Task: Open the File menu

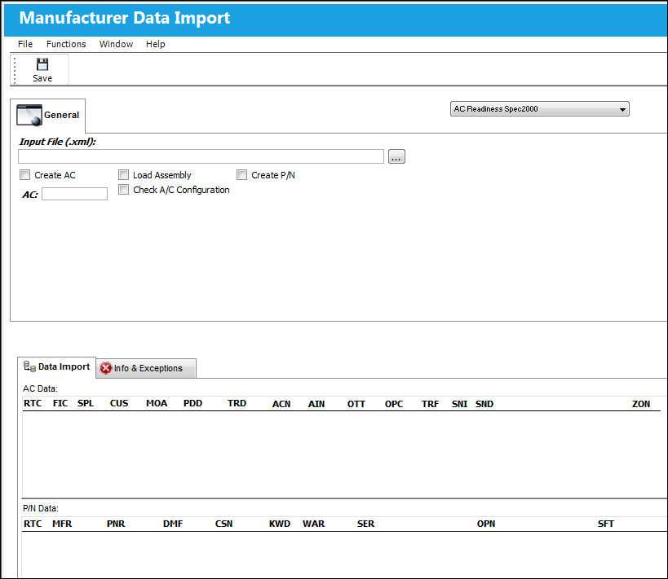Action: 25,44
